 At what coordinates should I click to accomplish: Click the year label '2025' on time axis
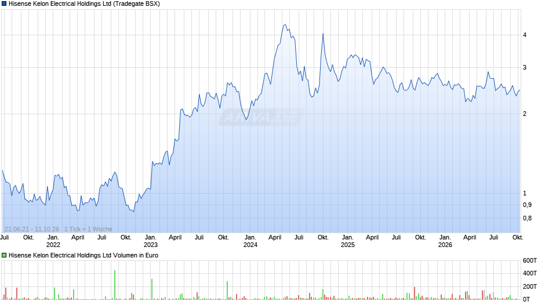347,245
